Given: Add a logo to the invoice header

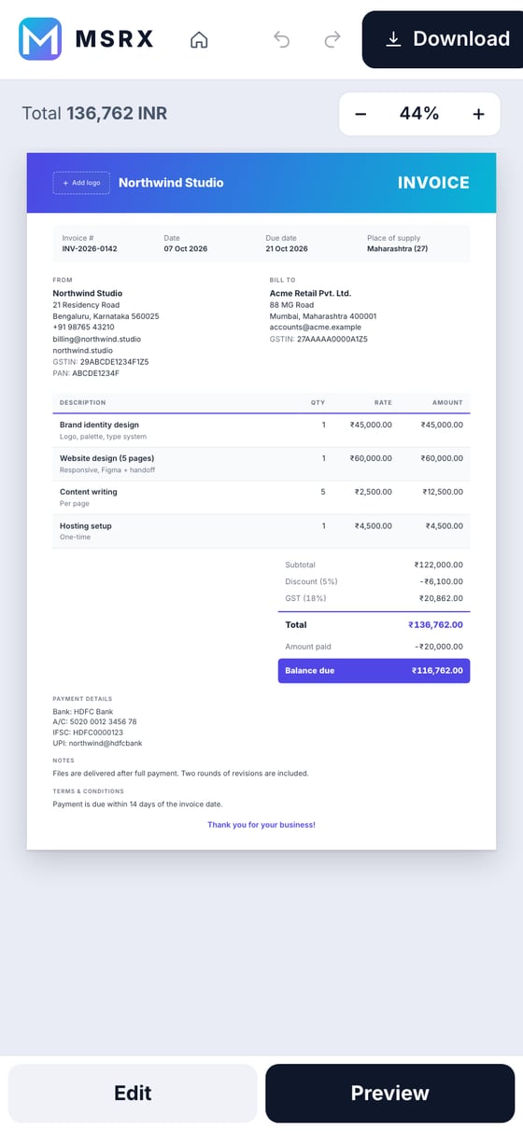Looking at the screenshot, I should [x=81, y=183].
